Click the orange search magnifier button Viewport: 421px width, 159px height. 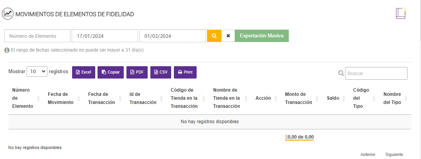214,36
